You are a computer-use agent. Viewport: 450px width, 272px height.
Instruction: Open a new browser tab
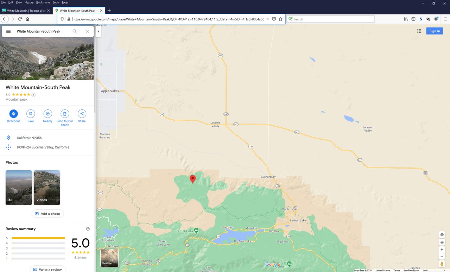point(109,11)
